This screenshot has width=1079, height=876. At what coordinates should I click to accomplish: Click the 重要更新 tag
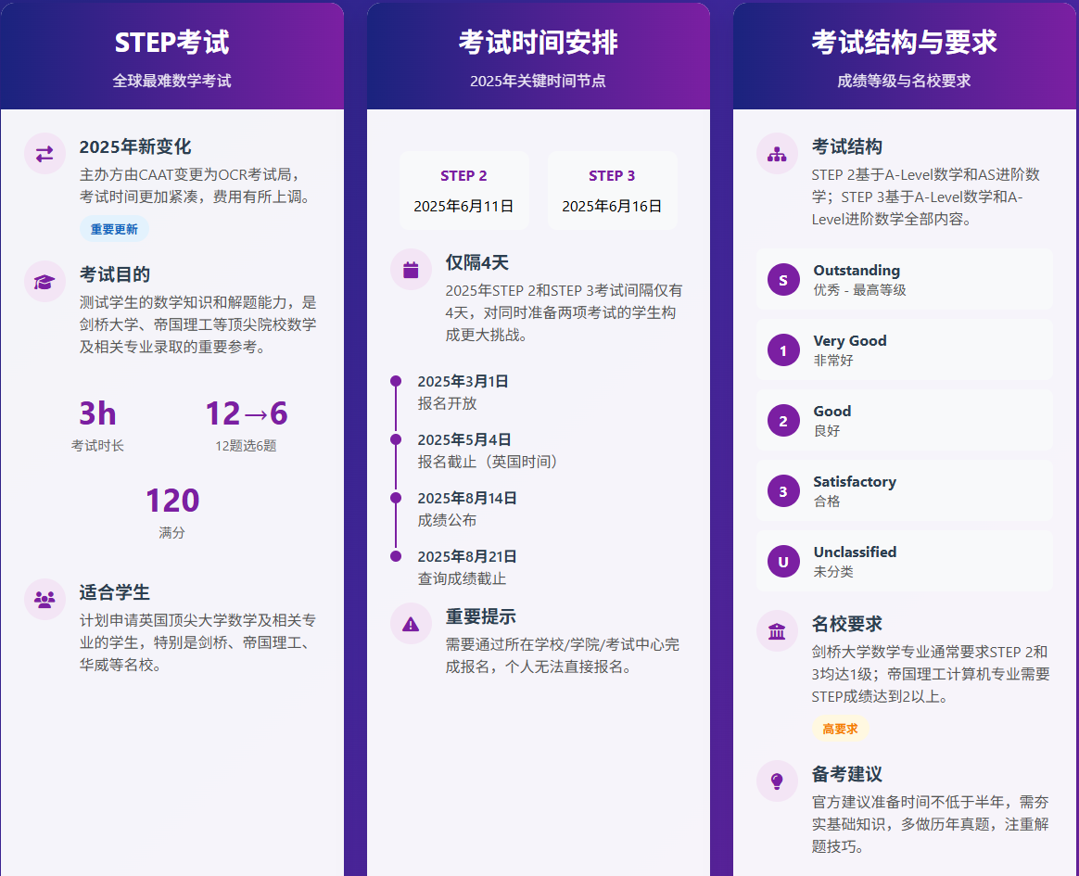click(x=114, y=229)
